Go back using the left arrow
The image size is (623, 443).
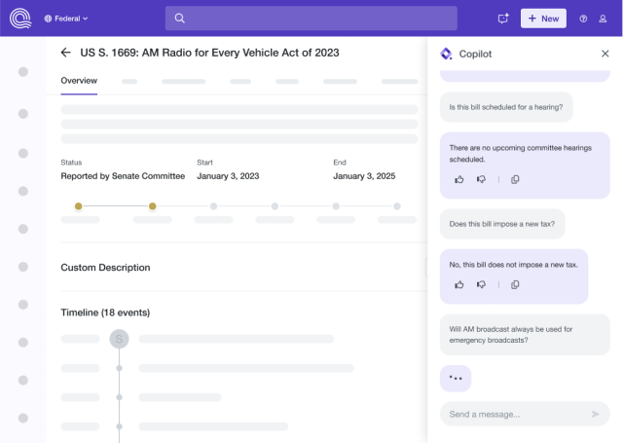coord(65,53)
